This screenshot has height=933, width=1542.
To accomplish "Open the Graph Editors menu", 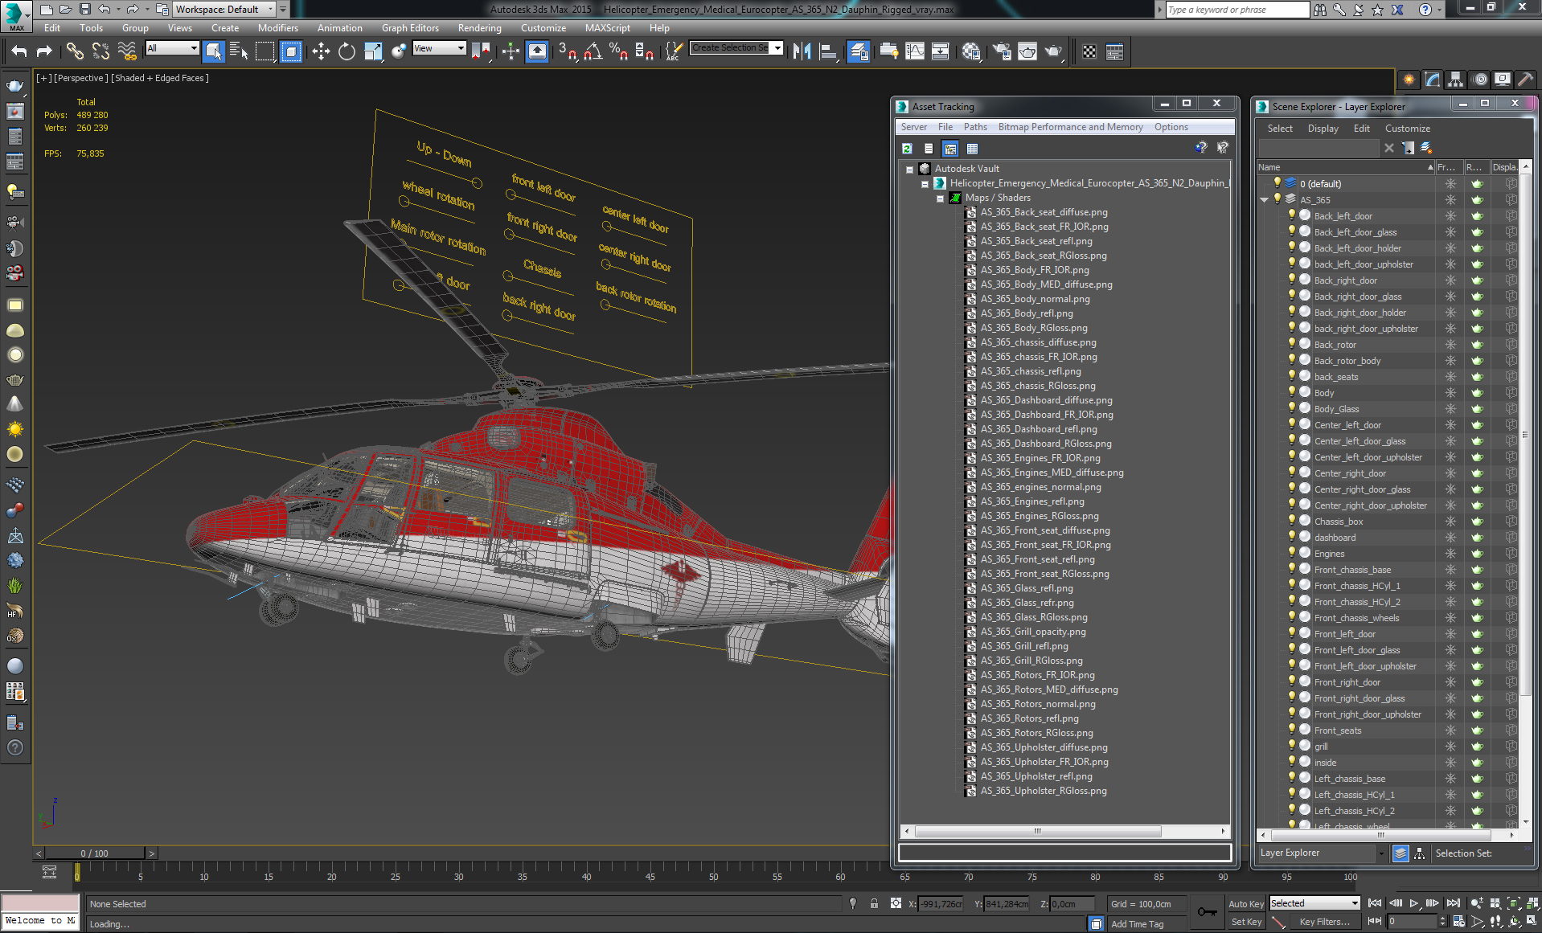I will pos(410,28).
